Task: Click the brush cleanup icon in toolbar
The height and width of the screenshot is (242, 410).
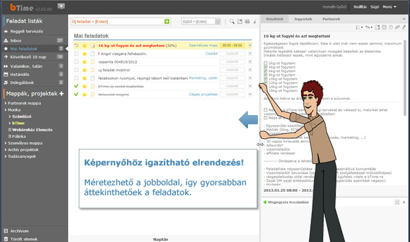Action: click(255, 21)
